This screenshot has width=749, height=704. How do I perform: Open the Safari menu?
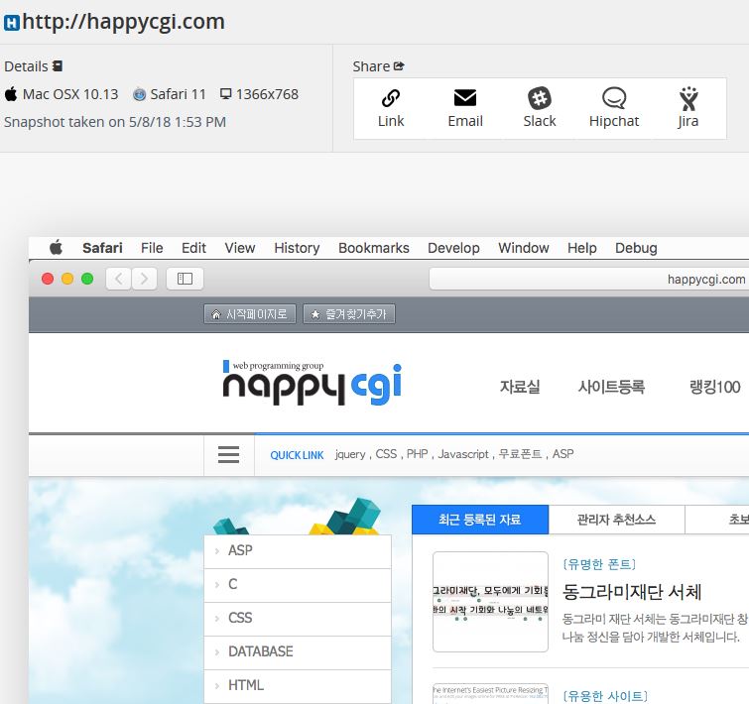coord(102,248)
